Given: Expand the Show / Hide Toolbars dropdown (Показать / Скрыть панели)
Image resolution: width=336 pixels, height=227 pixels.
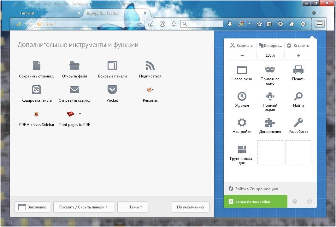Looking at the screenshot, I should click(84, 207).
